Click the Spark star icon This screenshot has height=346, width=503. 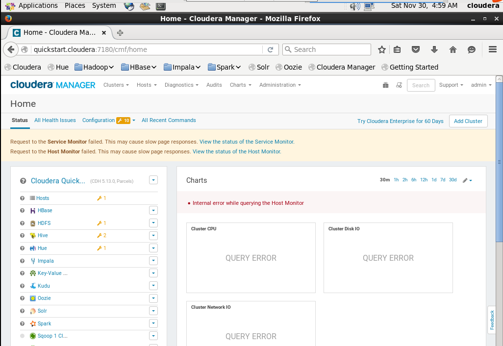33,323
